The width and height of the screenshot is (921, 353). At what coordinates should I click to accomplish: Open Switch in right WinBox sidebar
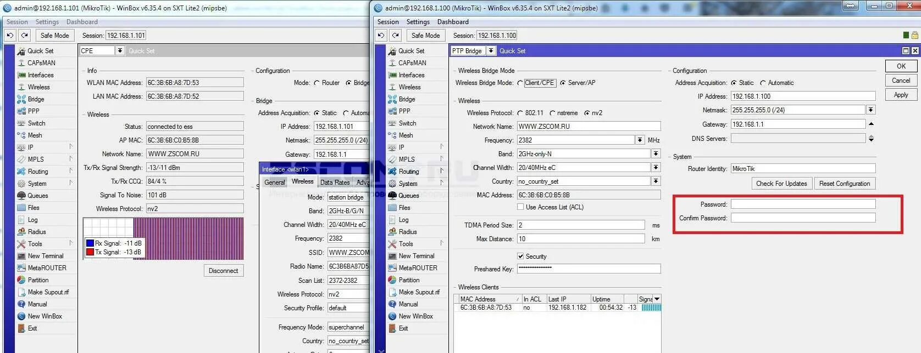tap(408, 123)
